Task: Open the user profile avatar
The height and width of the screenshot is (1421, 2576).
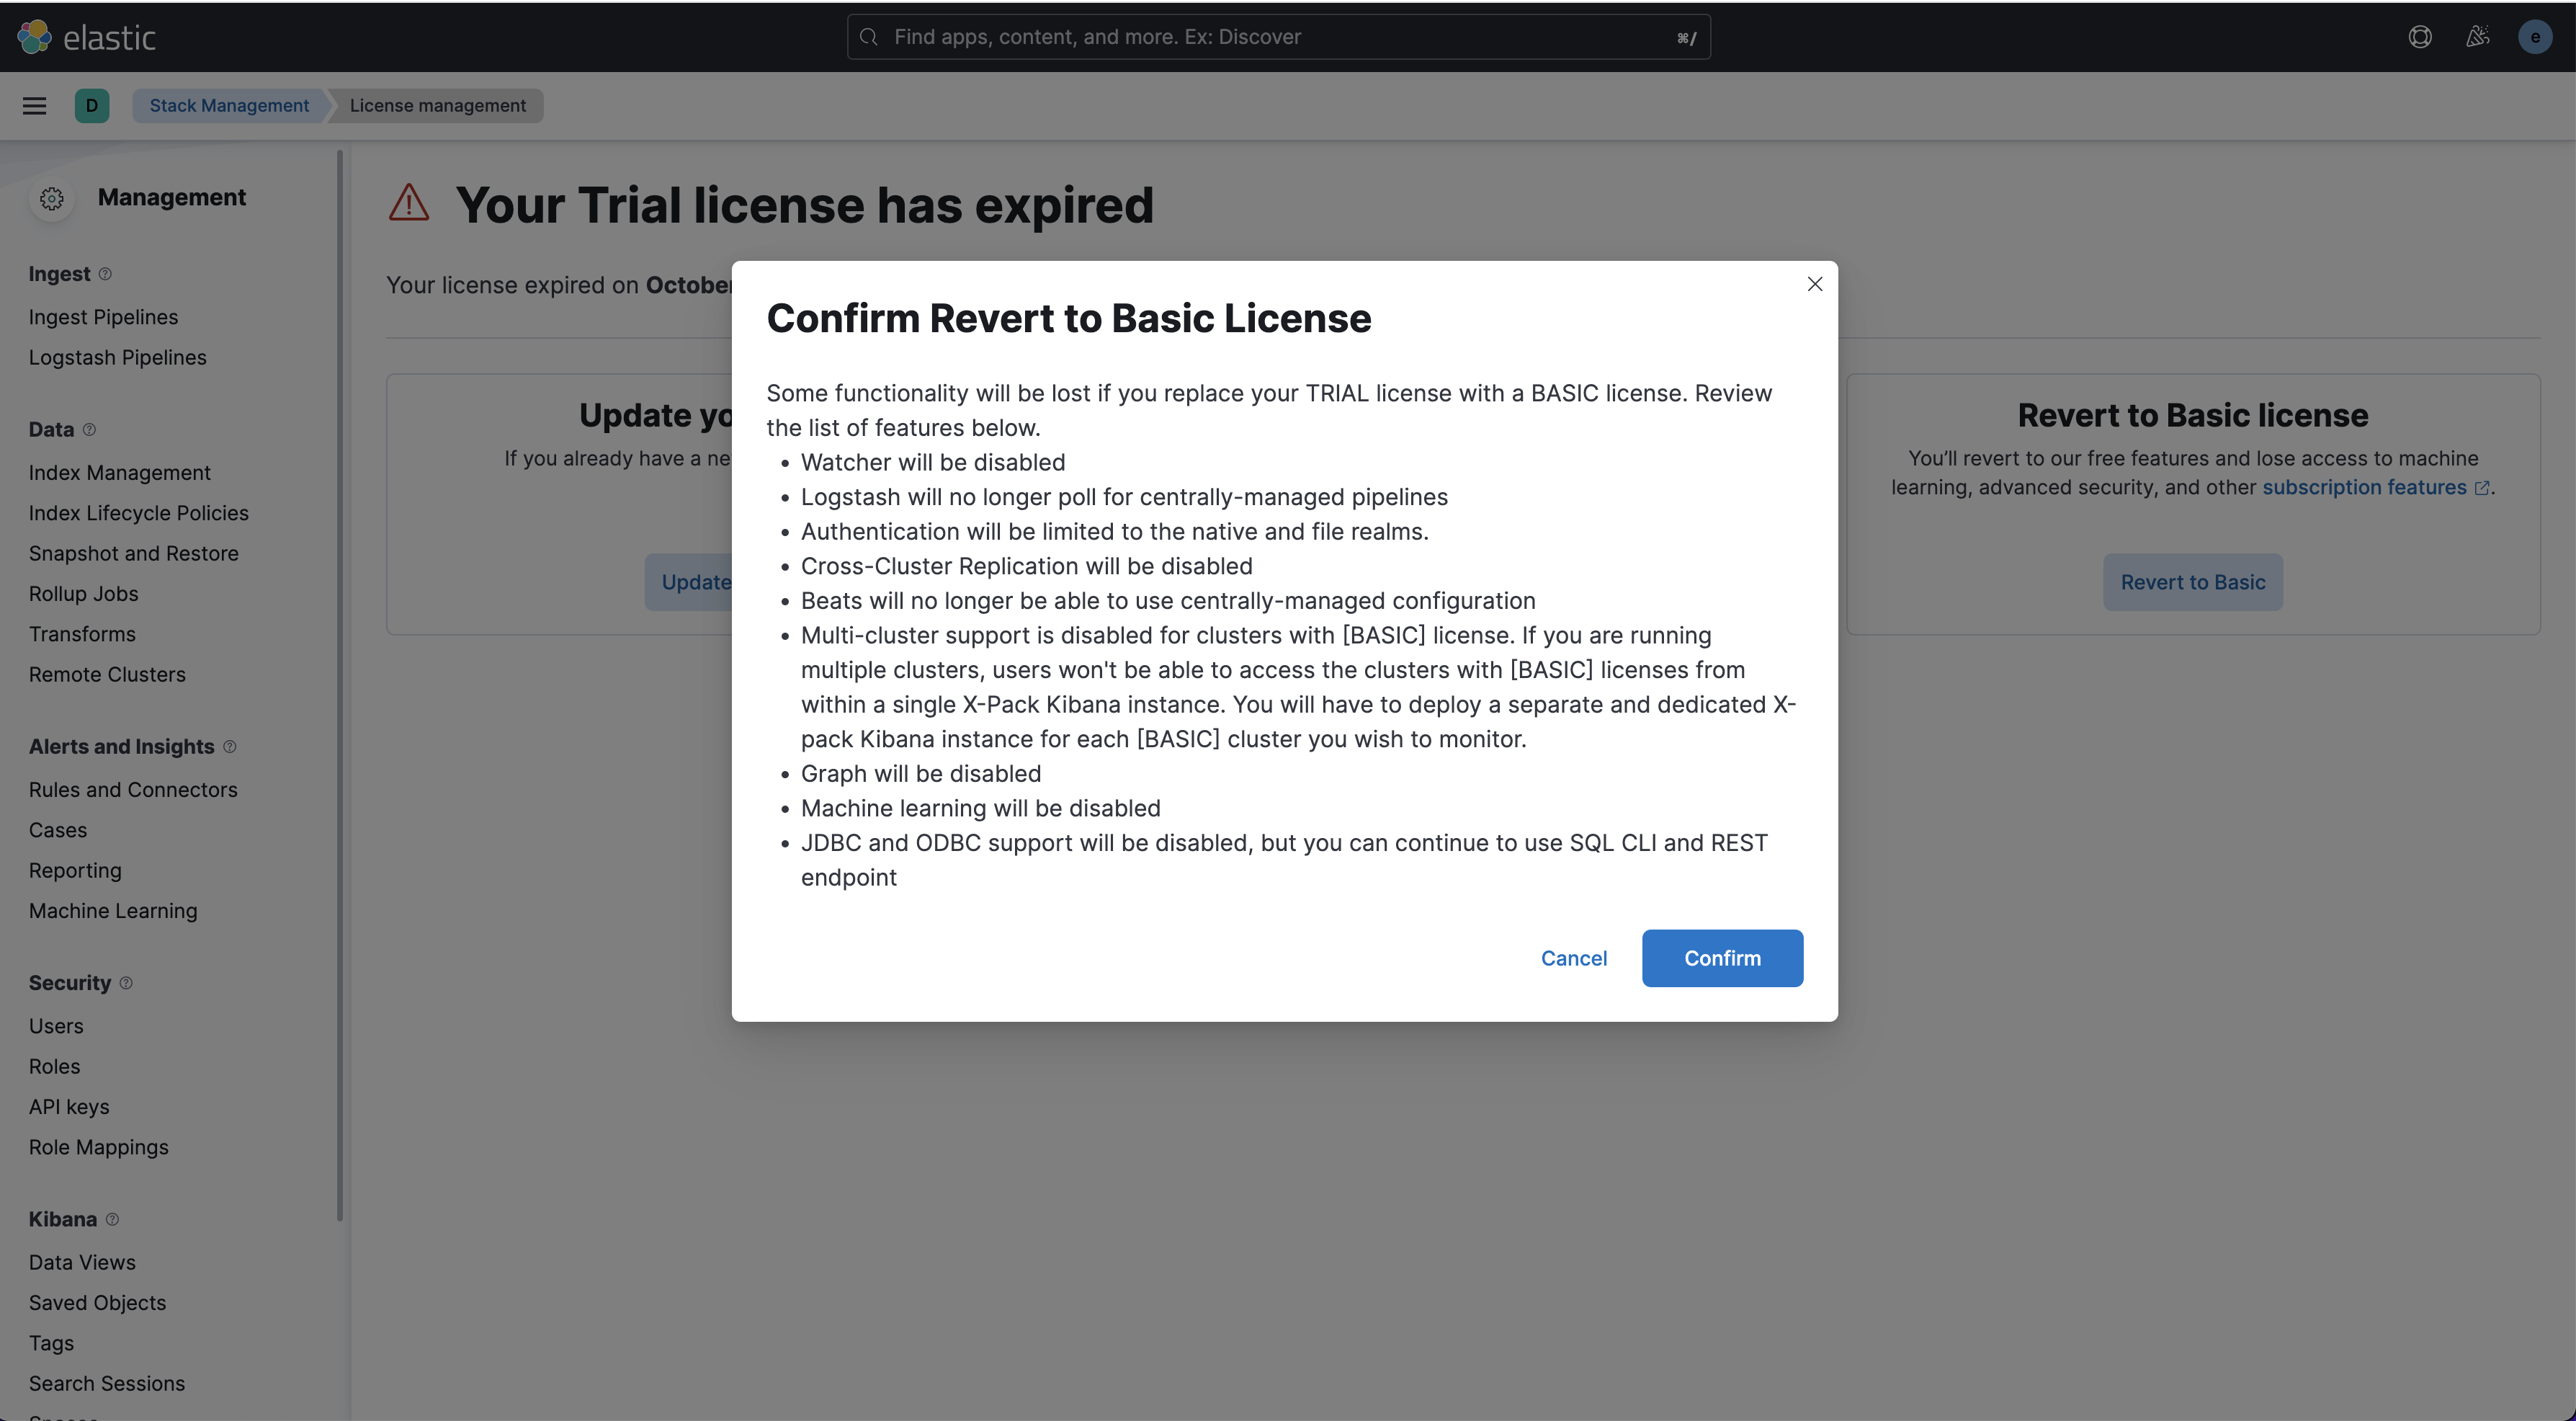Action: click(x=2535, y=37)
